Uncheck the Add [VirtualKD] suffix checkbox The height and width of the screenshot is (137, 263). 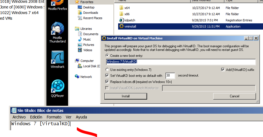pyautogui.click(x=223, y=69)
